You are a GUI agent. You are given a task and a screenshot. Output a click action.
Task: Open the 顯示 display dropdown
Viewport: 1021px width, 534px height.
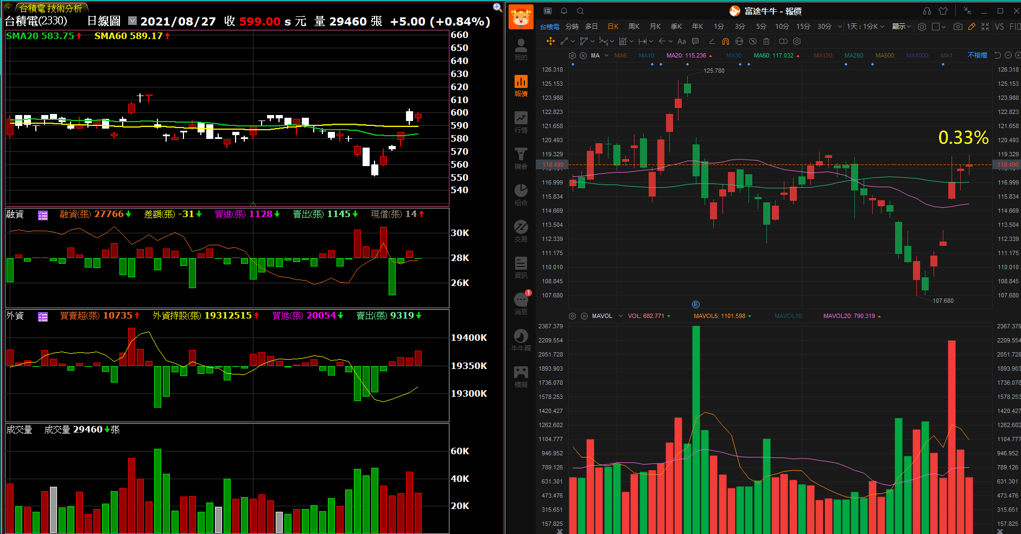click(x=902, y=27)
